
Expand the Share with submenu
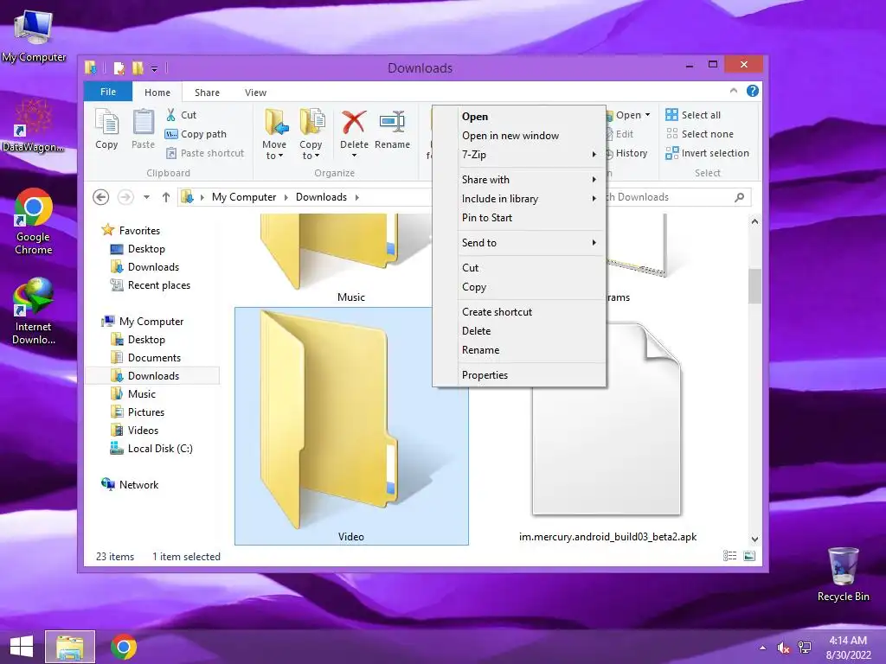(520, 180)
